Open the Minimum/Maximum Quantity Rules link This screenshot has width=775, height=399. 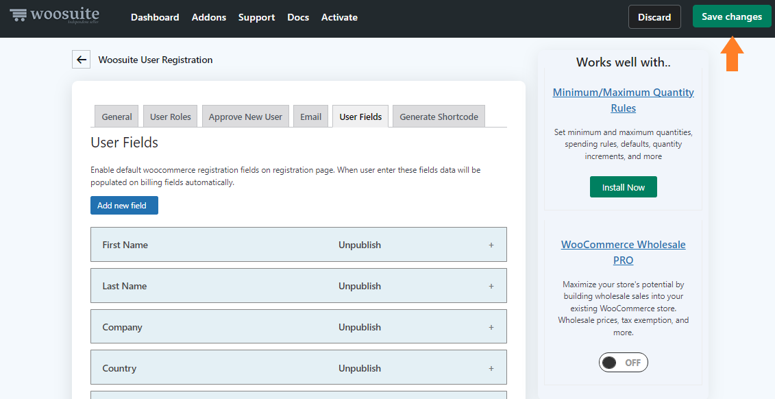[x=624, y=100]
